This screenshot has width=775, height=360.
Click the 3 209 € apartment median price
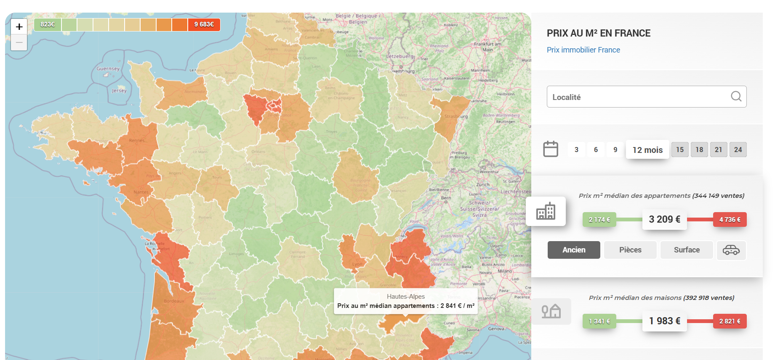click(664, 219)
